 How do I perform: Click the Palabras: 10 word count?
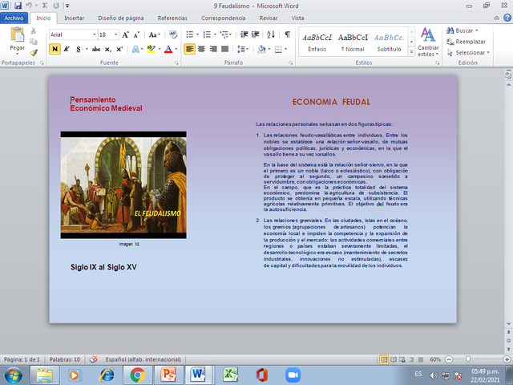pyautogui.click(x=64, y=359)
